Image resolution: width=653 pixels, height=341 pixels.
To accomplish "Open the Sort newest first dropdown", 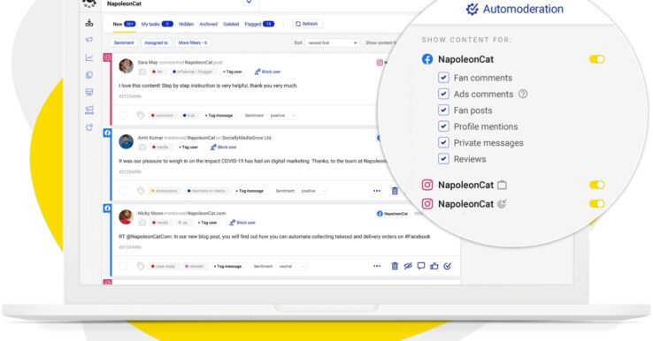I will point(332,42).
